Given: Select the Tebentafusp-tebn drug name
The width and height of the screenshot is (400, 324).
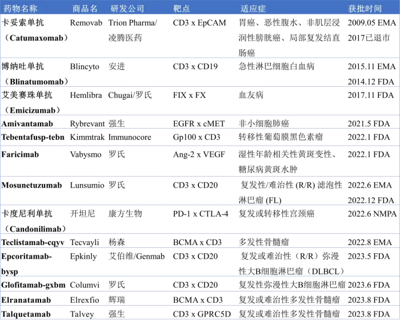Looking at the screenshot, I should click(x=33, y=137).
